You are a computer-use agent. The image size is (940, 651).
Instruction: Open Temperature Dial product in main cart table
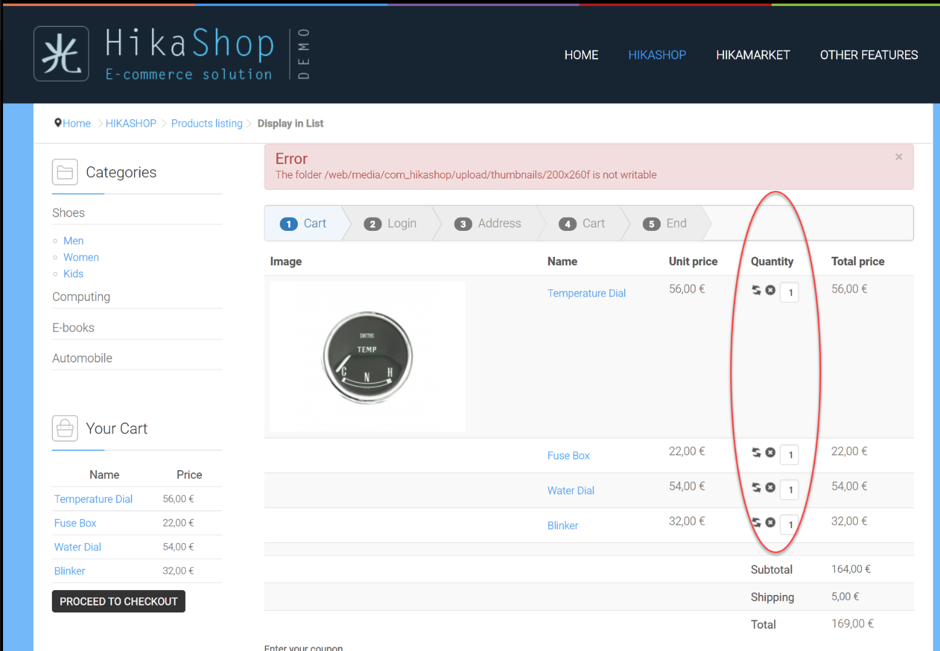point(587,293)
